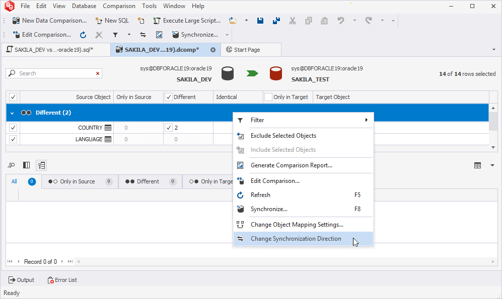
Task: Click the Save All icon
Action: 276,21
